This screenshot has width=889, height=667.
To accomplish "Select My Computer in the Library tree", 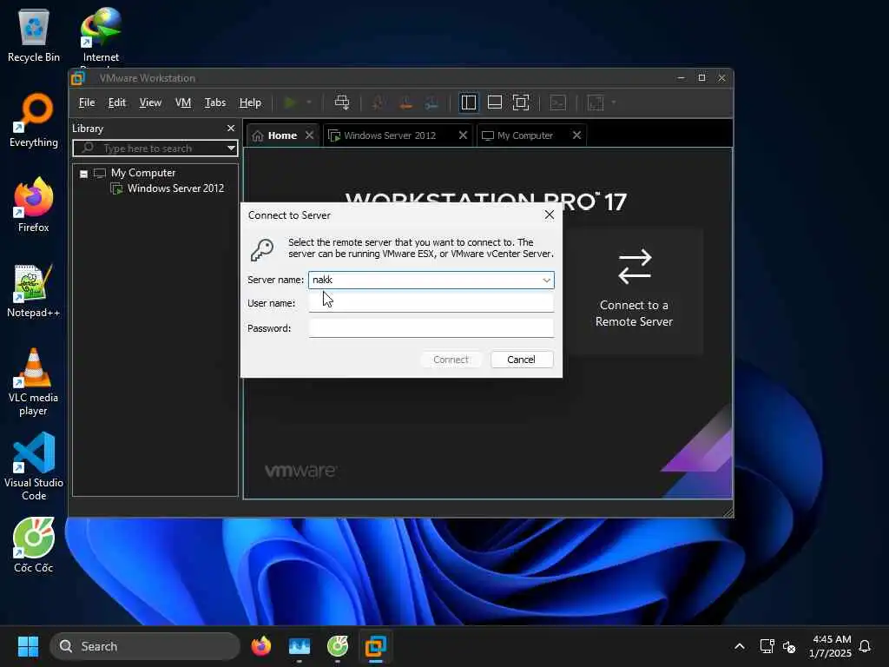I will pyautogui.click(x=143, y=173).
